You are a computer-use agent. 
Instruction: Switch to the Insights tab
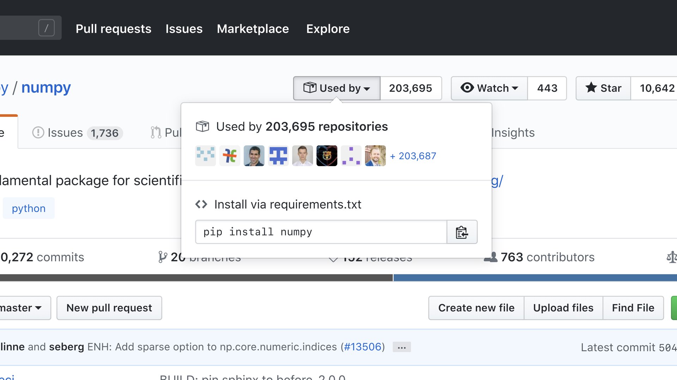click(x=513, y=133)
